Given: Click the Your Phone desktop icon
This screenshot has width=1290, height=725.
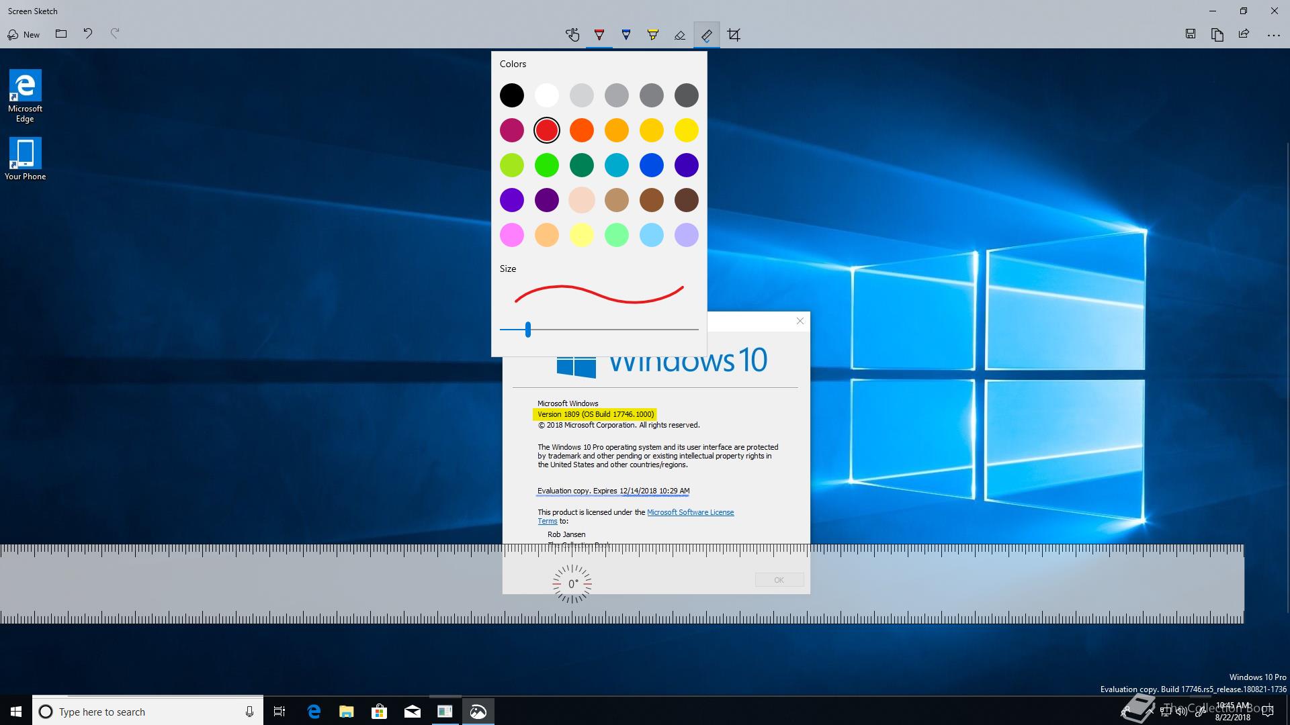Looking at the screenshot, I should click(25, 159).
